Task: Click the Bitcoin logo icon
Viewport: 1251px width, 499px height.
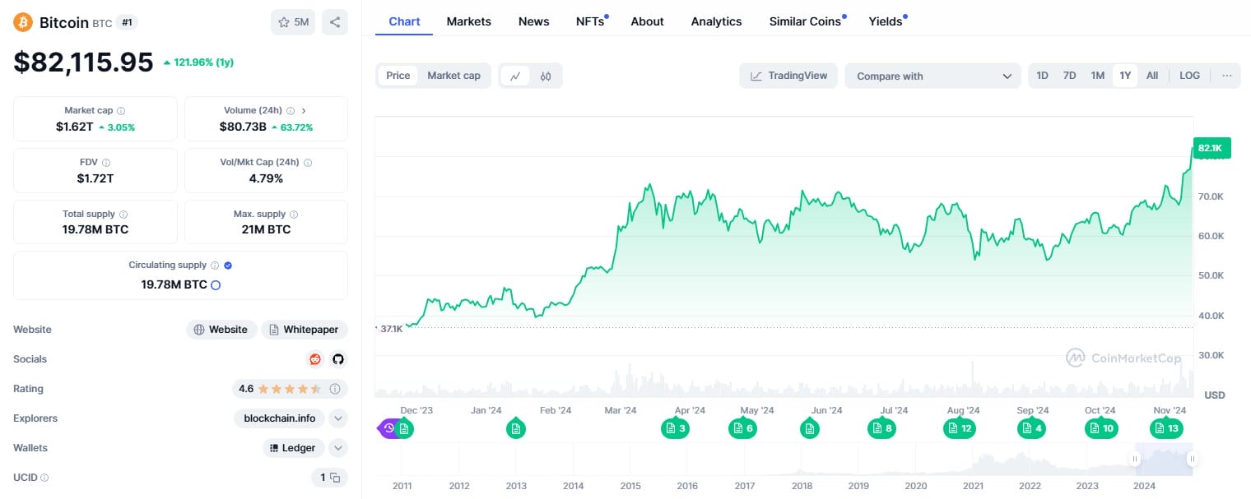Action: click(23, 22)
